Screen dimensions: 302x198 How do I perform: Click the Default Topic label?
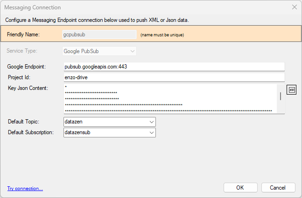[x=23, y=122]
